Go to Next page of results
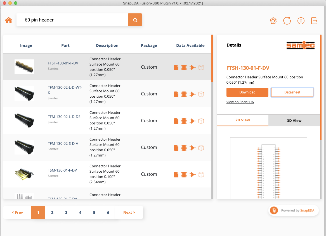326x236 pixels. (x=129, y=212)
